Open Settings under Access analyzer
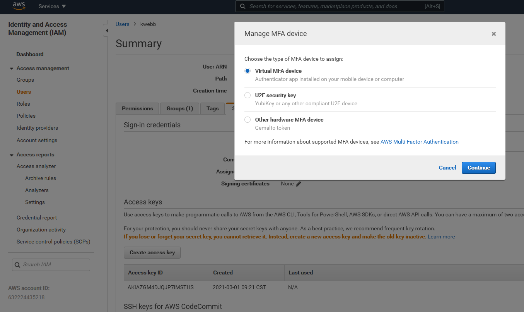 tap(35, 202)
